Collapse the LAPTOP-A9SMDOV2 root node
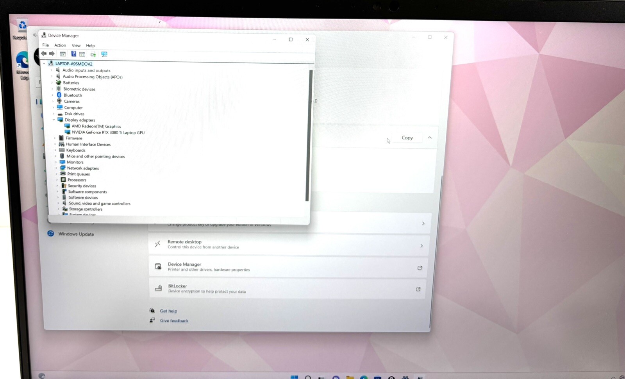This screenshot has height=379, width=625. pyautogui.click(x=44, y=64)
